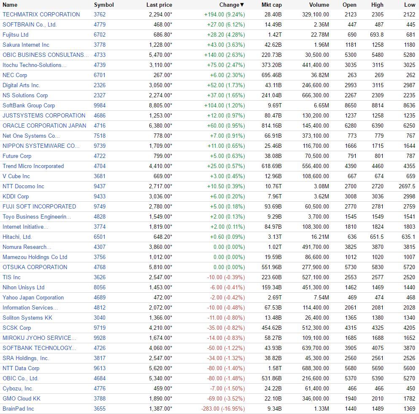Open Toyo Business Engineering link

coord(37,217)
